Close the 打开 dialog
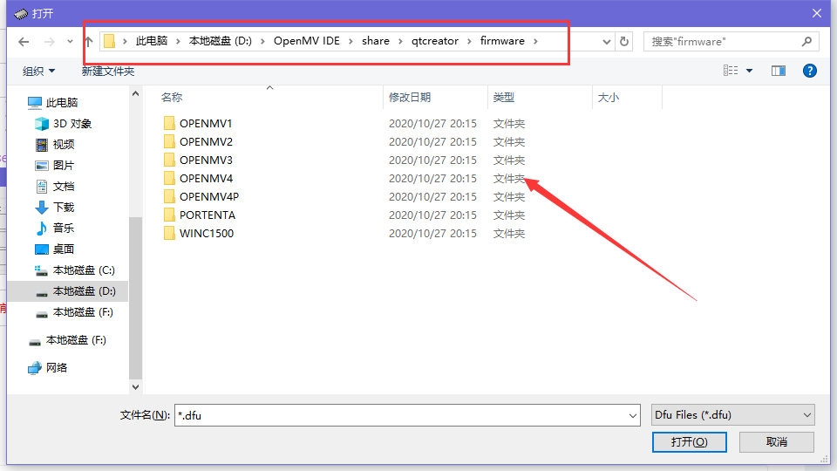The image size is (837, 471). point(817,13)
